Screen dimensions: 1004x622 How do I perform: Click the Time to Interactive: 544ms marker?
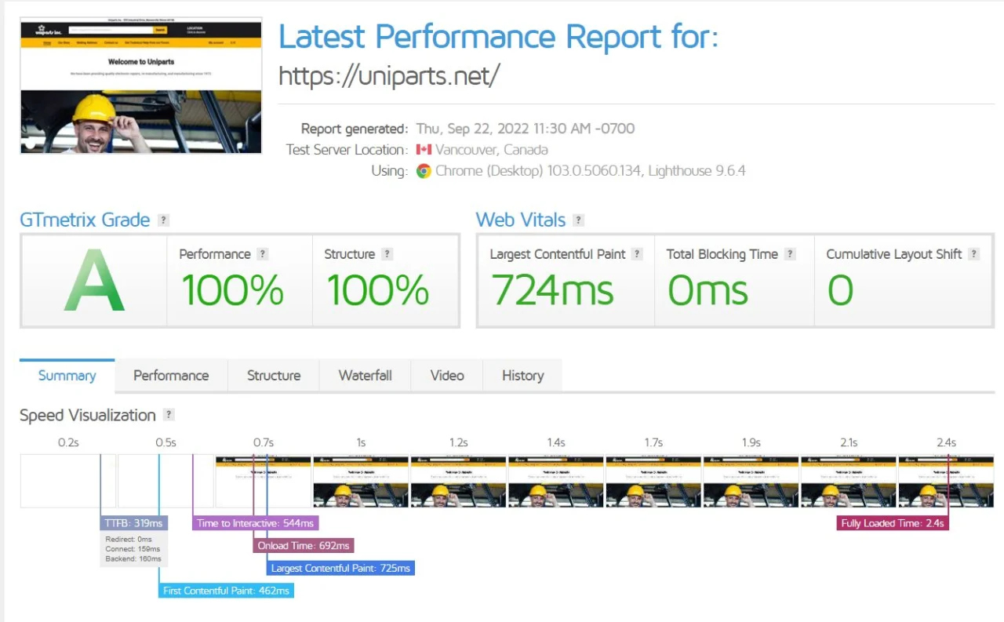(255, 523)
